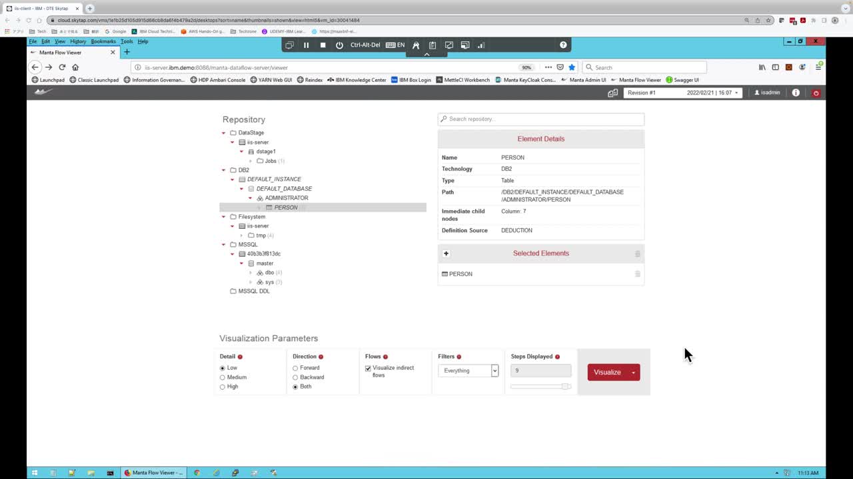The image size is (853, 479).
Task: Click the Firefox back arrow
Action: (35, 67)
